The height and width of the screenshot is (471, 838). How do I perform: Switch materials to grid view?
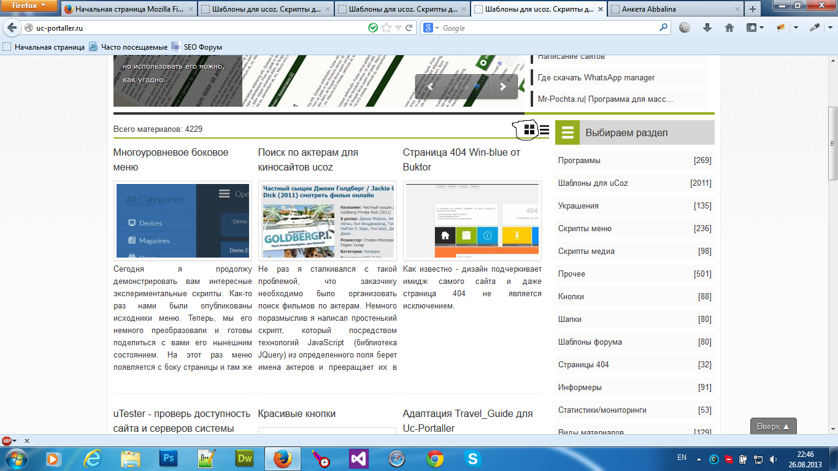coord(529,129)
